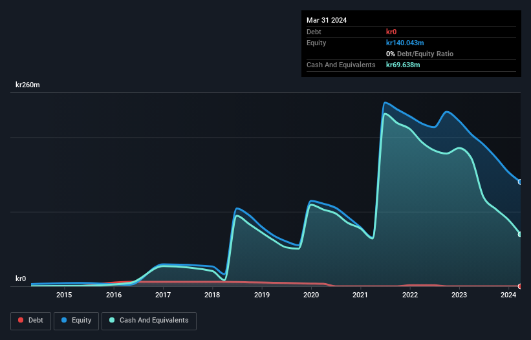Toggle the Equity series legend button
This screenshot has width=531, height=340.
pyautogui.click(x=76, y=321)
